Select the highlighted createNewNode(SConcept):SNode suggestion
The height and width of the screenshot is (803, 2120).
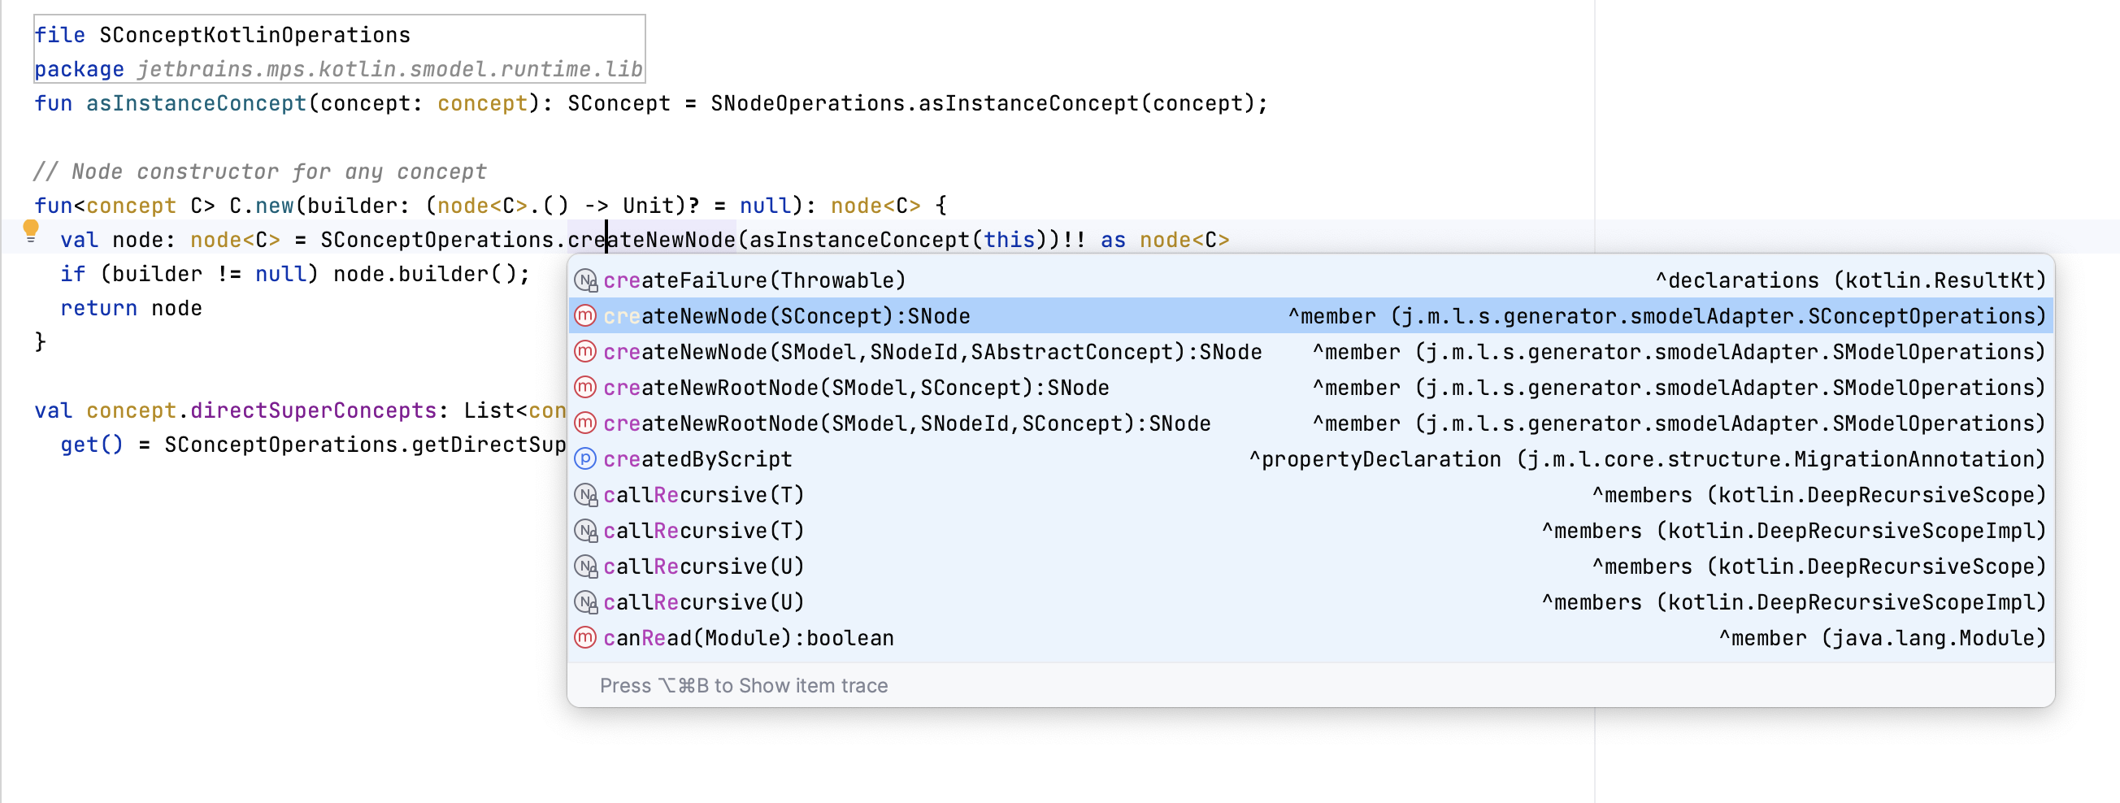786,316
